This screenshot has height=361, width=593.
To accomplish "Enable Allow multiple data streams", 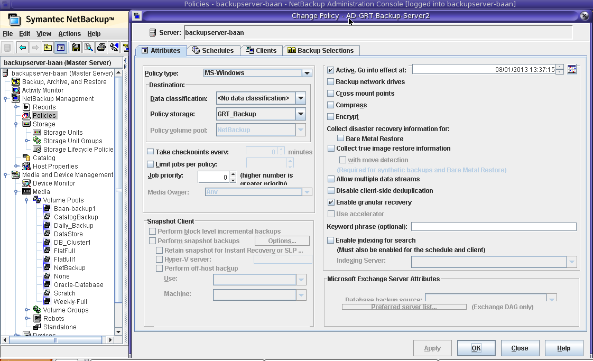I will [x=331, y=179].
